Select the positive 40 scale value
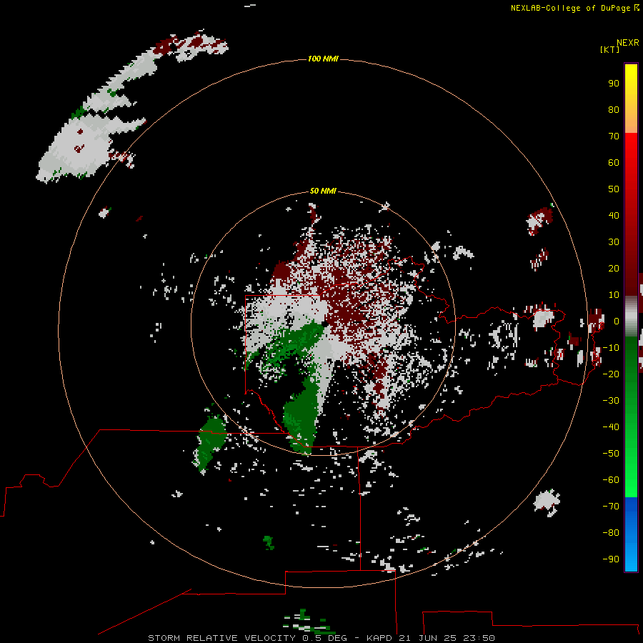This screenshot has width=643, height=643. [614, 215]
